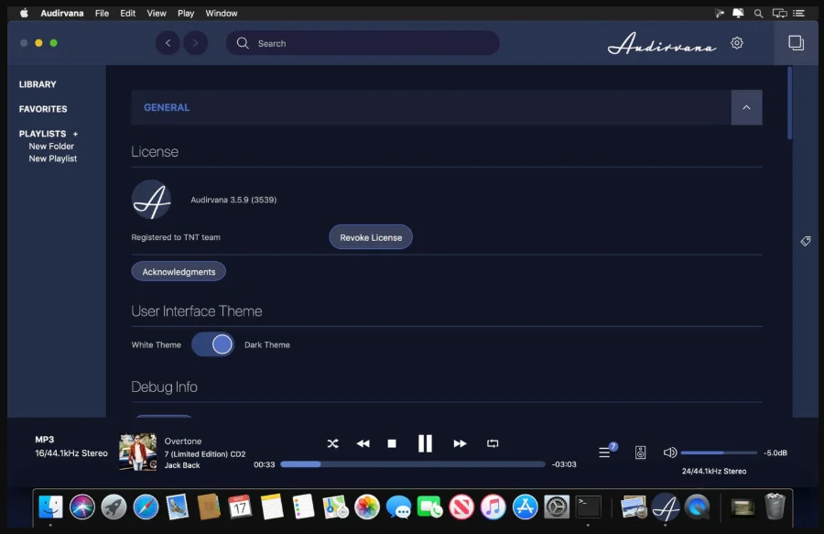
Task: Open System Preferences in dock
Action: tap(557, 507)
